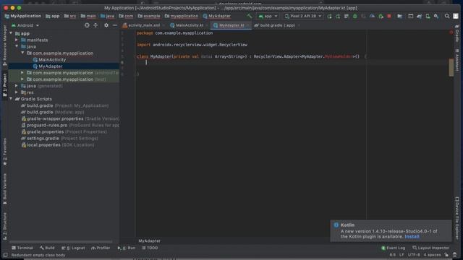Expand the java (generated) folder

pyautogui.click(x=17, y=86)
